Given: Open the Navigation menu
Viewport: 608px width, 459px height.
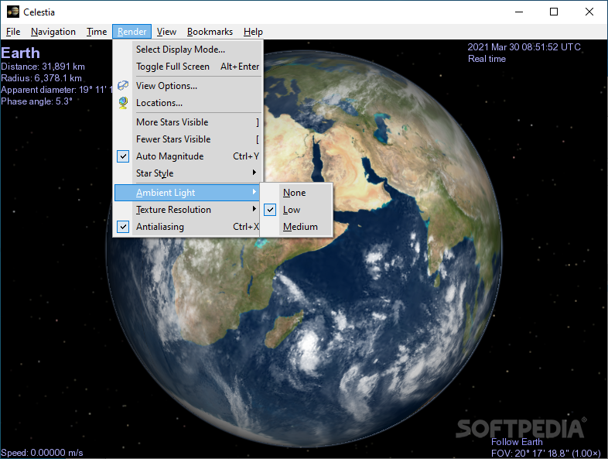Looking at the screenshot, I should click(53, 32).
